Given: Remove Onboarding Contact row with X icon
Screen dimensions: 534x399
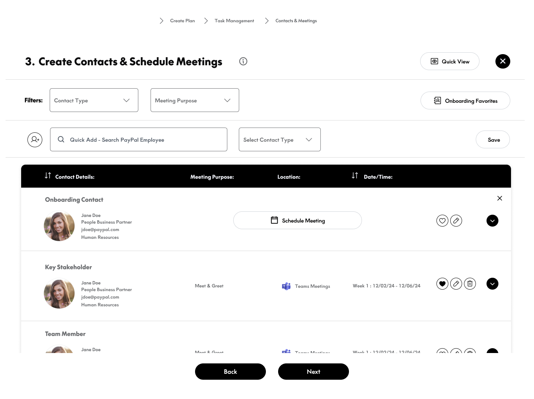Looking at the screenshot, I should point(500,198).
